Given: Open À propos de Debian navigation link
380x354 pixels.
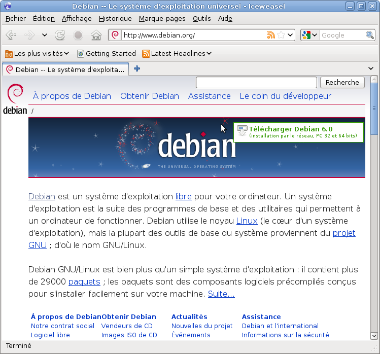Looking at the screenshot, I should coord(72,96).
